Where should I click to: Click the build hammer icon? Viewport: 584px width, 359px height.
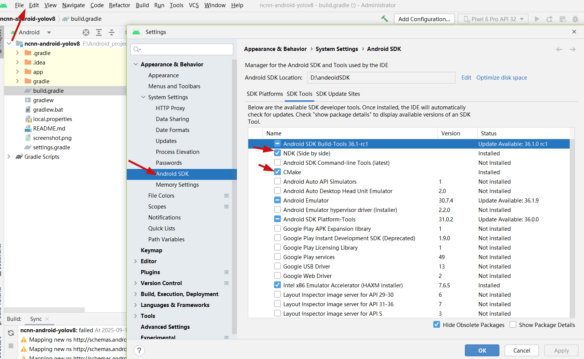tap(384, 18)
